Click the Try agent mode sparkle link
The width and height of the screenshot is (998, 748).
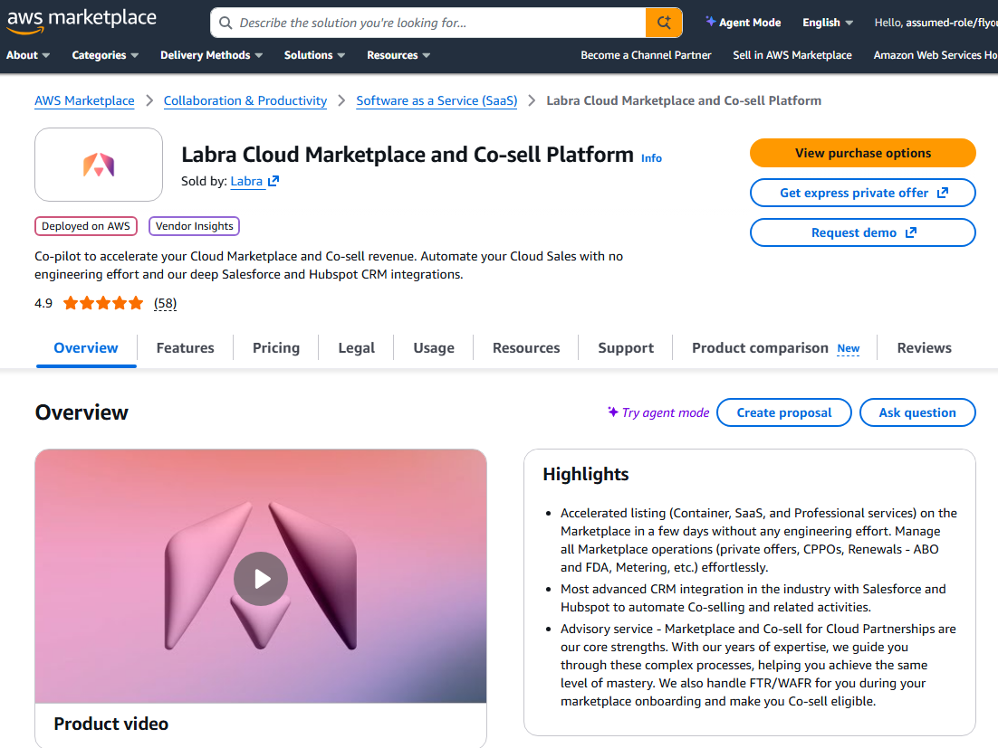[658, 412]
